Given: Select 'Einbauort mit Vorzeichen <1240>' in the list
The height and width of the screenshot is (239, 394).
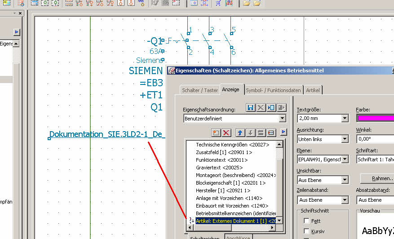Looking at the screenshot, I should pos(232,206).
